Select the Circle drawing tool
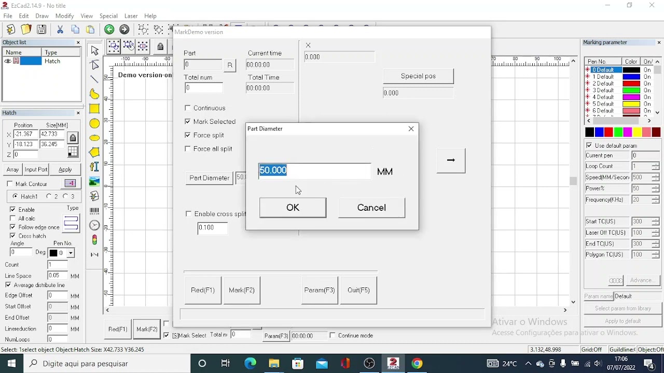The width and height of the screenshot is (664, 373). coord(94,123)
